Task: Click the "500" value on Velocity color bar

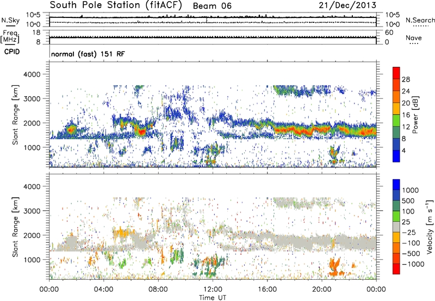Action: point(408,200)
